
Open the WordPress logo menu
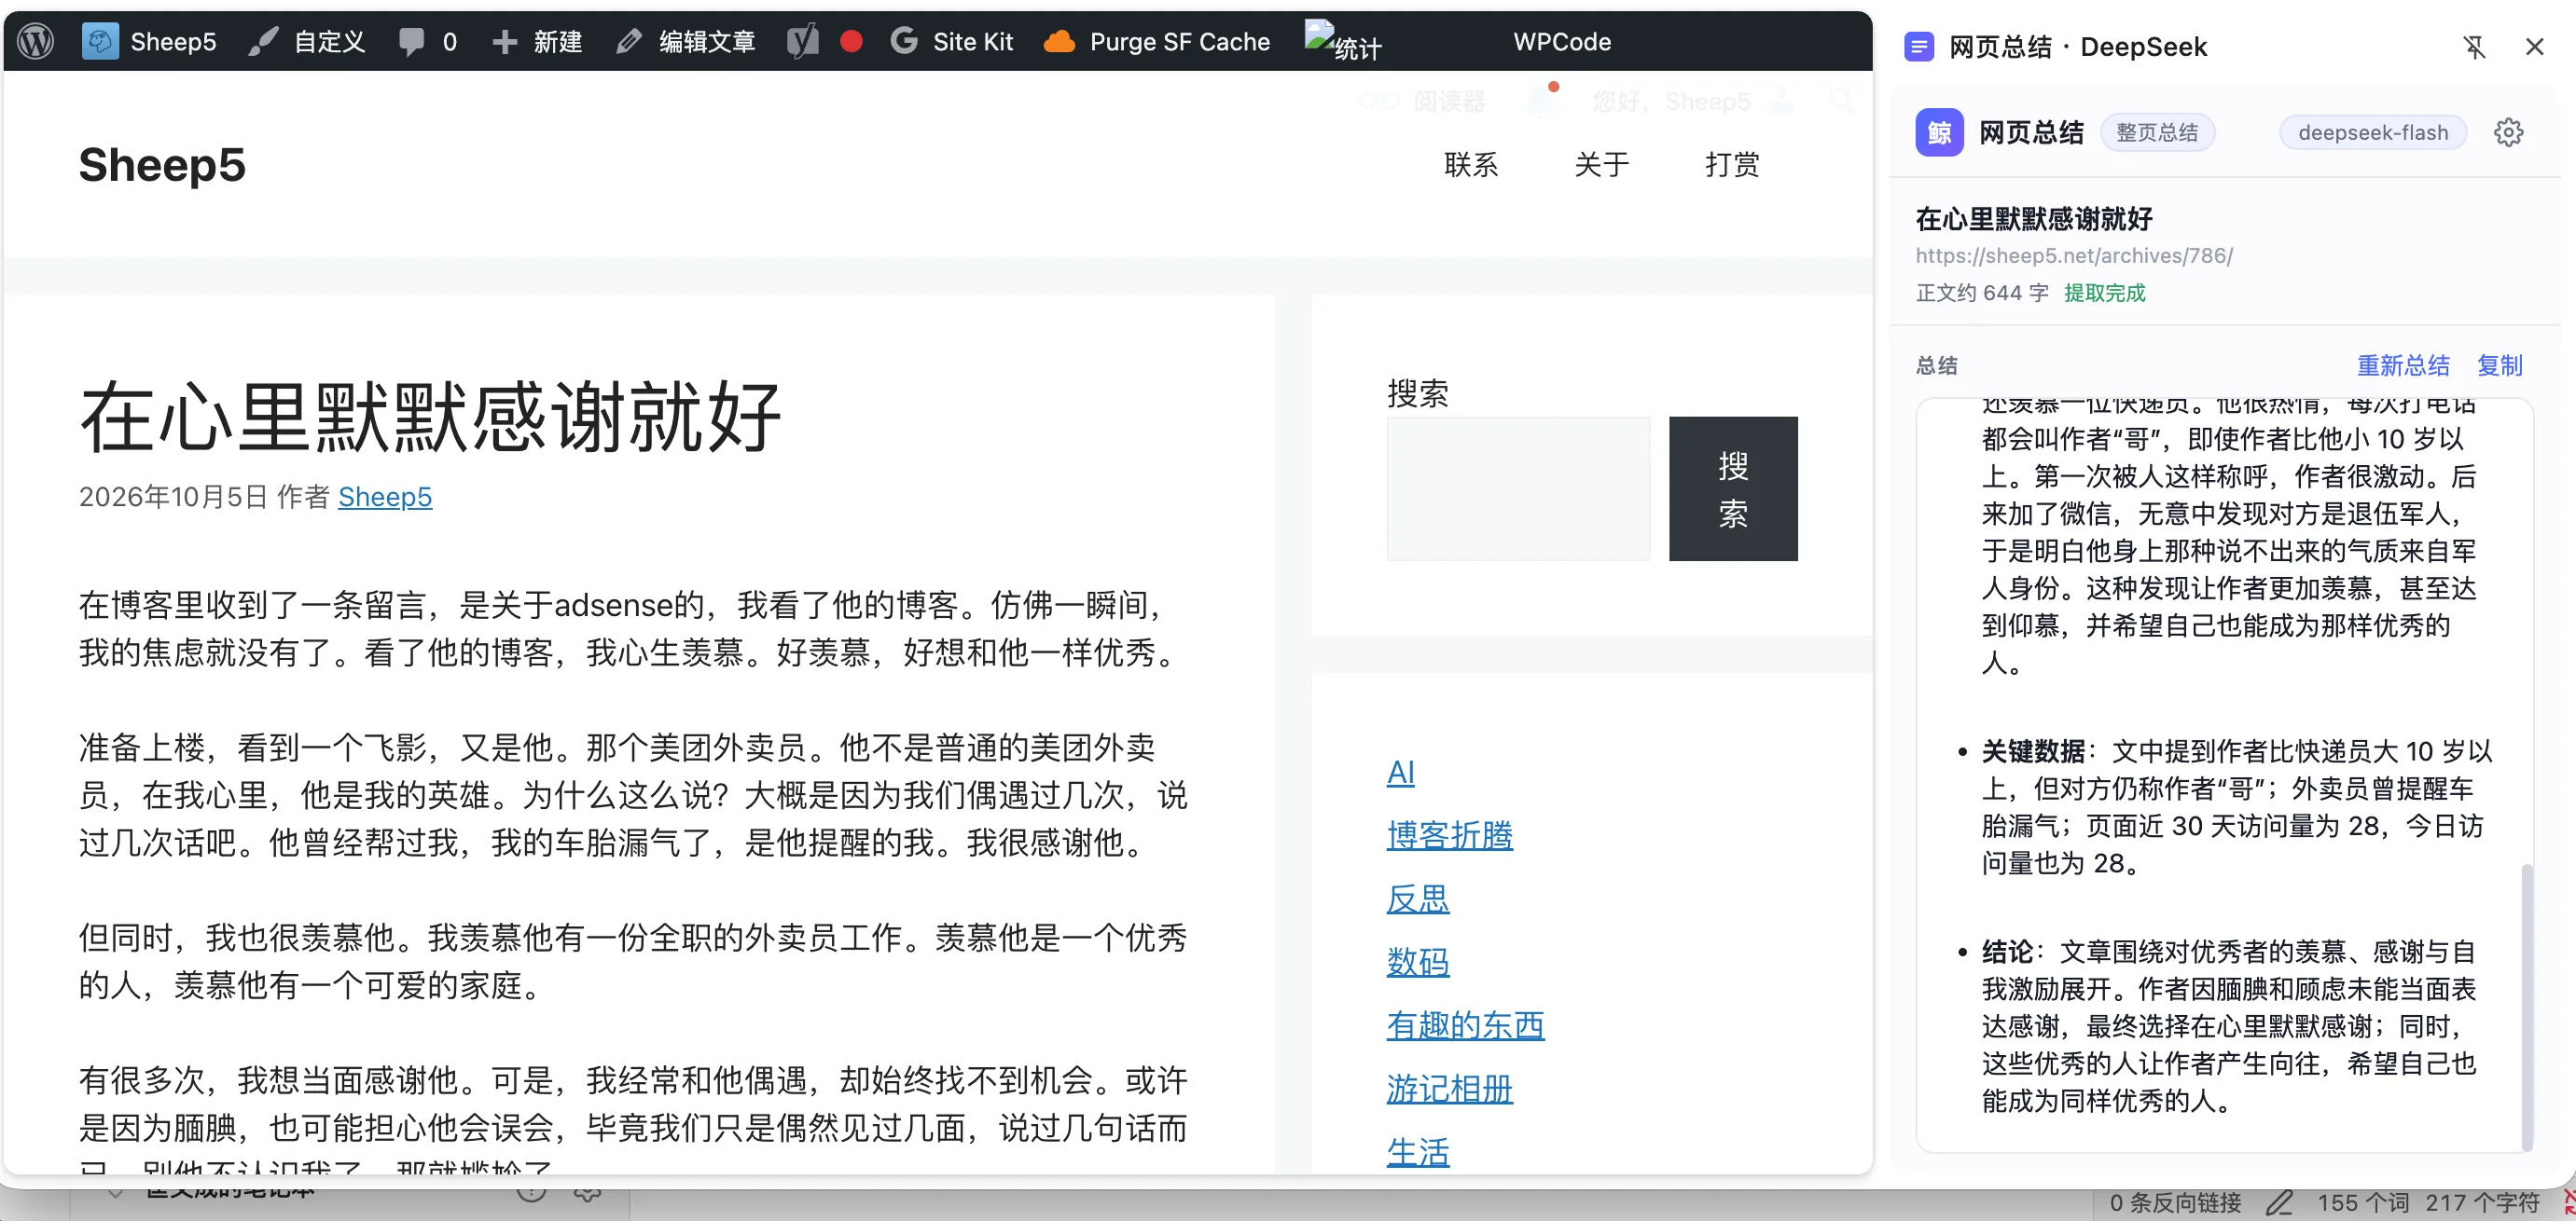(x=36, y=41)
